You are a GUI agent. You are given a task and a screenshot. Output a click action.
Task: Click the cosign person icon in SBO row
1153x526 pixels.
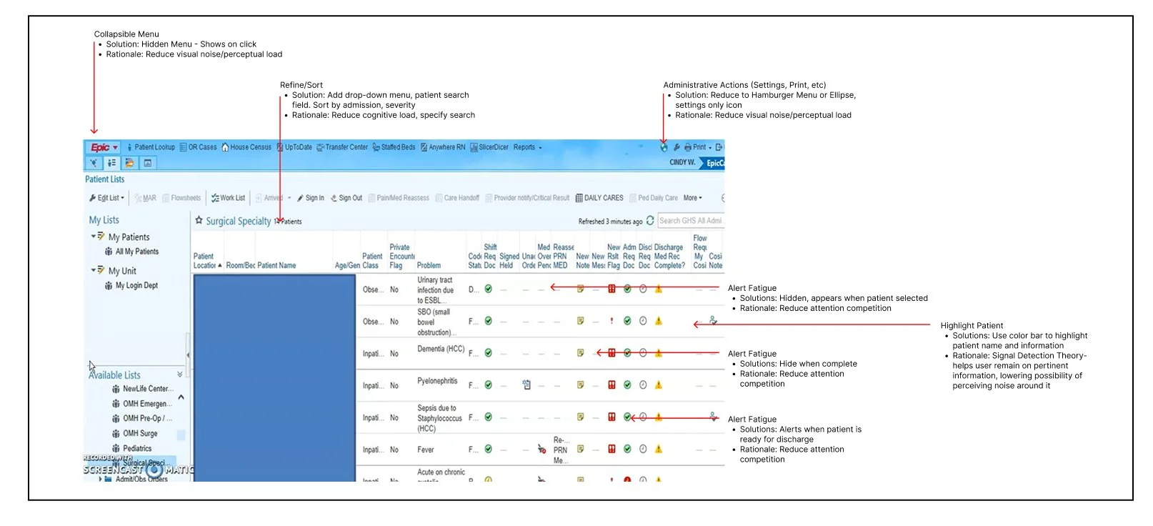point(713,321)
